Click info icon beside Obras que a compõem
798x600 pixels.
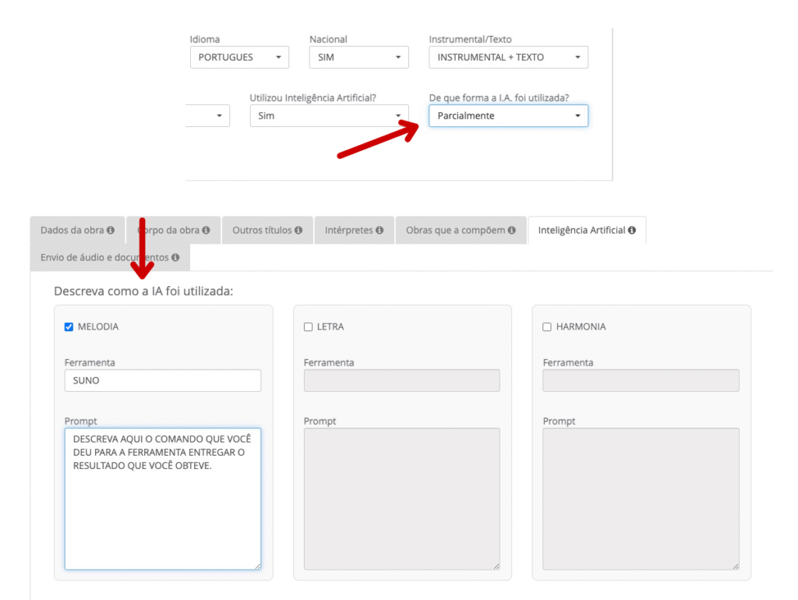point(512,231)
